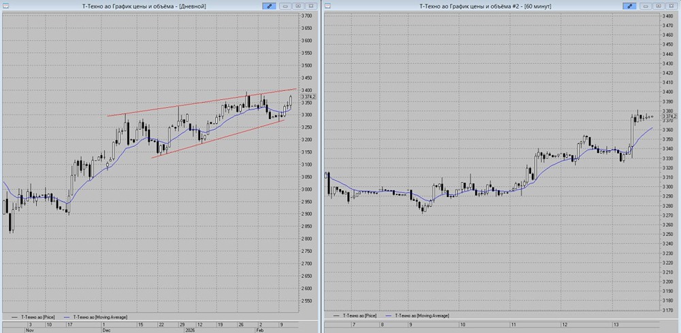Select the upper red trend line on the daily chart
This screenshot has height=333, width=681.
(x=202, y=103)
